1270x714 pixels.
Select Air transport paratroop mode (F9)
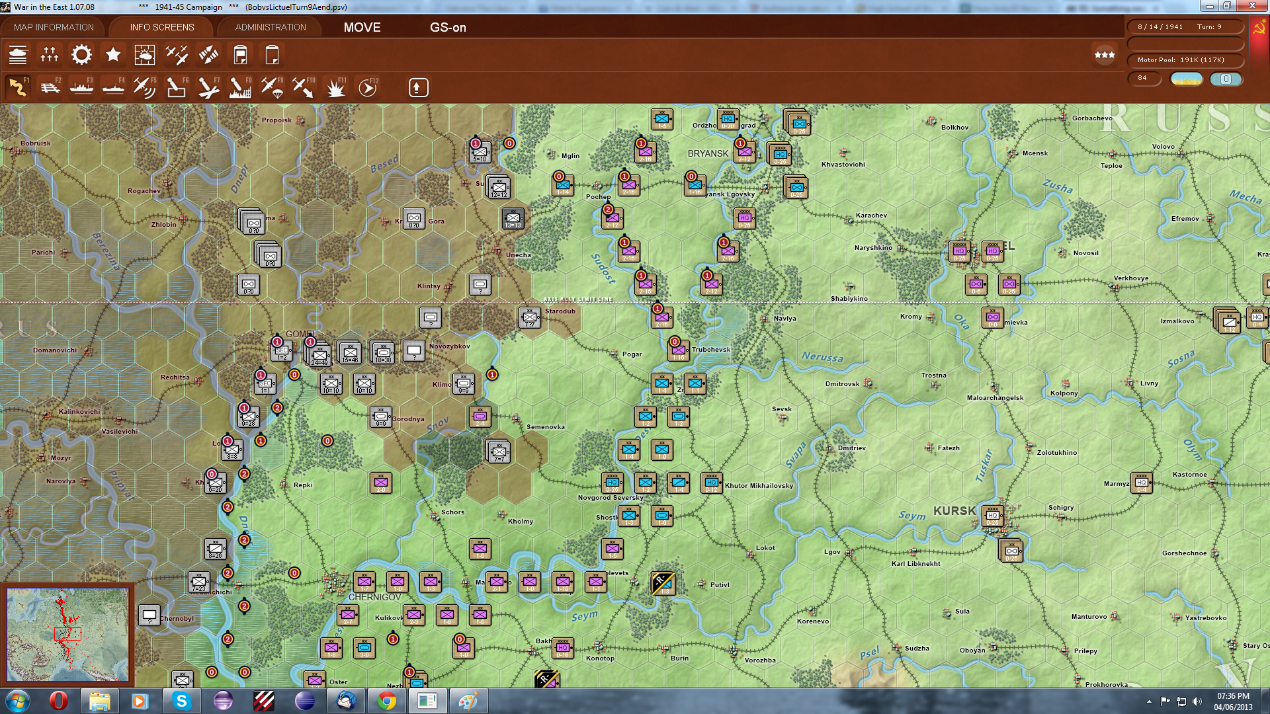click(x=272, y=87)
